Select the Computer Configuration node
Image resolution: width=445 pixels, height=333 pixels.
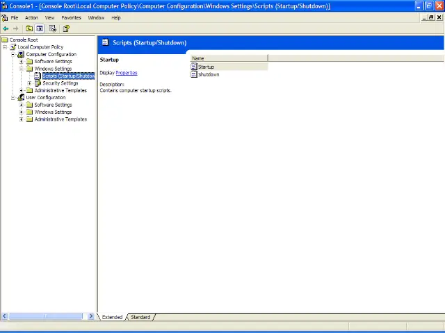click(51, 54)
